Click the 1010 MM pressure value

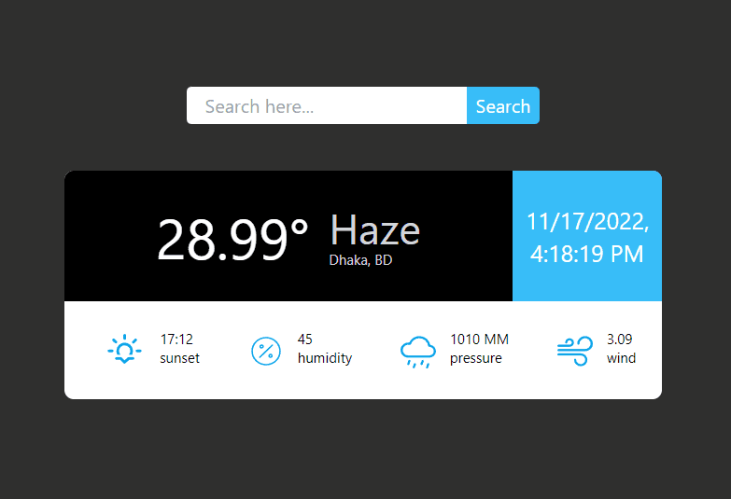pos(479,340)
